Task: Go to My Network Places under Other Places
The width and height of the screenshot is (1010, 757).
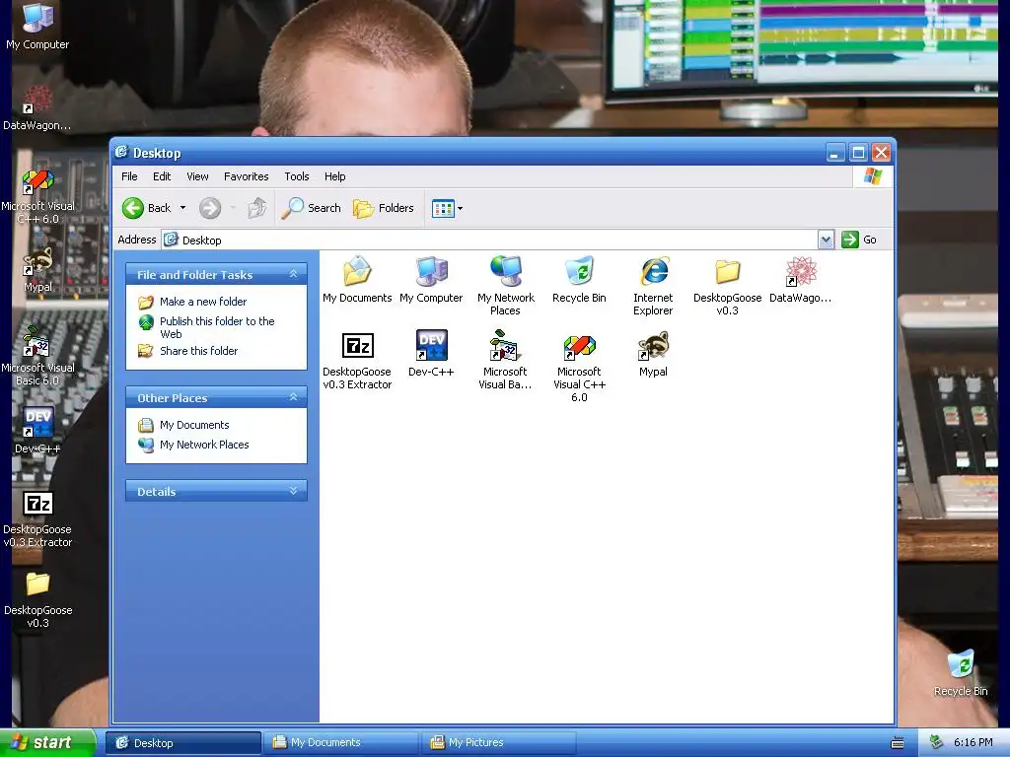Action: coord(204,445)
